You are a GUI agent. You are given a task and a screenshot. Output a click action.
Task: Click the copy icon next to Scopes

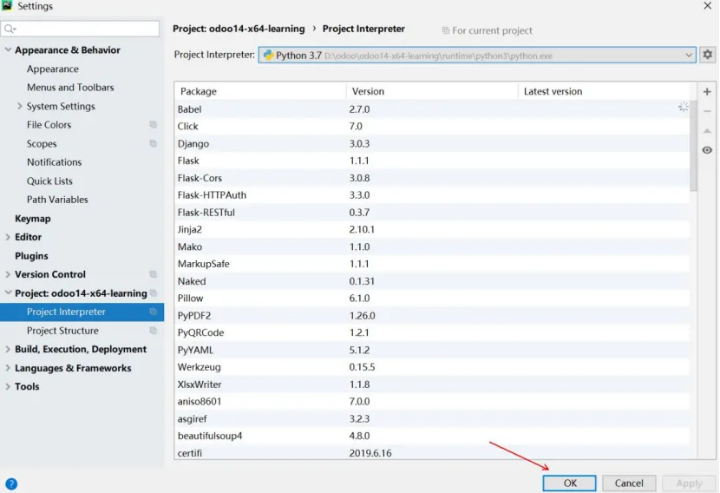(x=153, y=143)
